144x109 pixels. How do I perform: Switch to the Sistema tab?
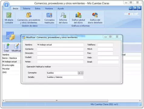pos(27,8)
